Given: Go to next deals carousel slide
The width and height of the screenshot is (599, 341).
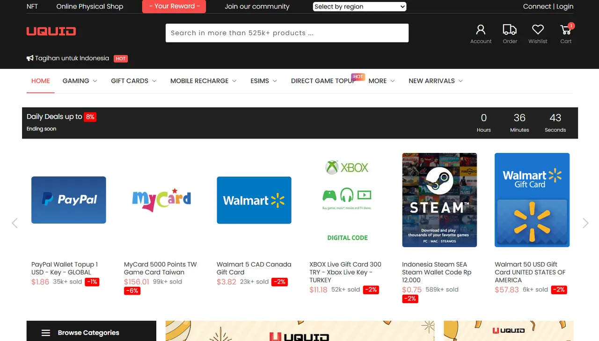Looking at the screenshot, I should [585, 223].
